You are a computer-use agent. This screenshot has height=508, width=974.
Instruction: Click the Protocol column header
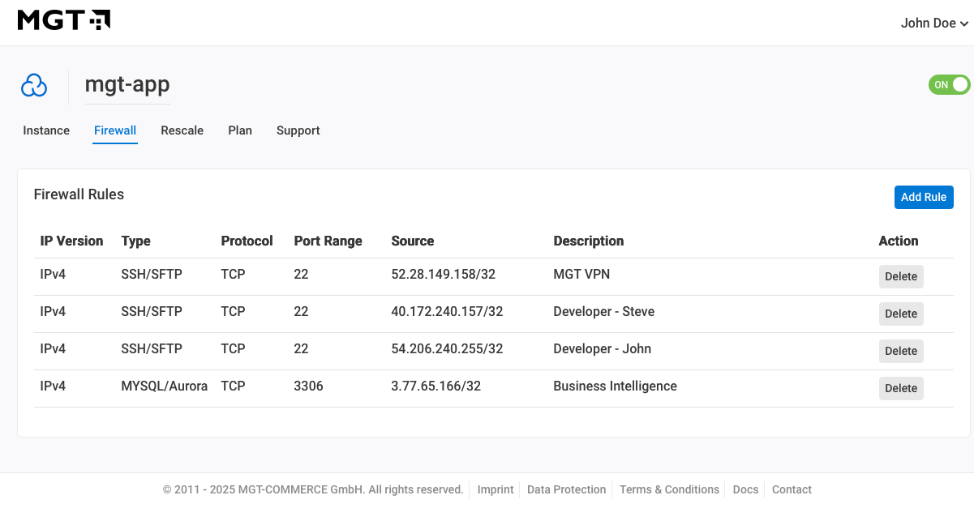247,241
